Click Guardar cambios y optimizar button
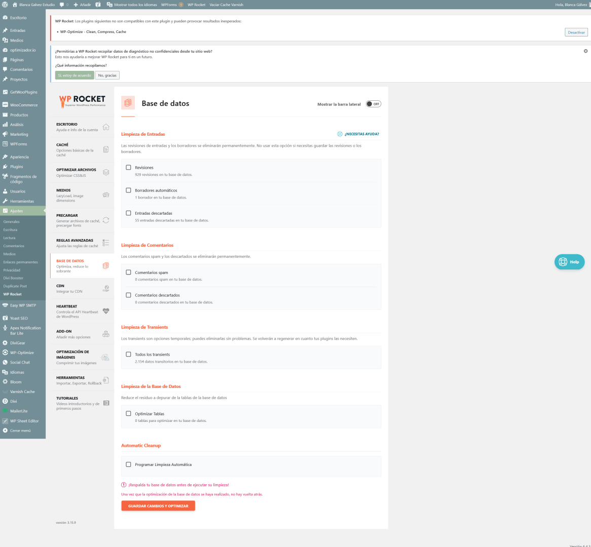 (158, 506)
